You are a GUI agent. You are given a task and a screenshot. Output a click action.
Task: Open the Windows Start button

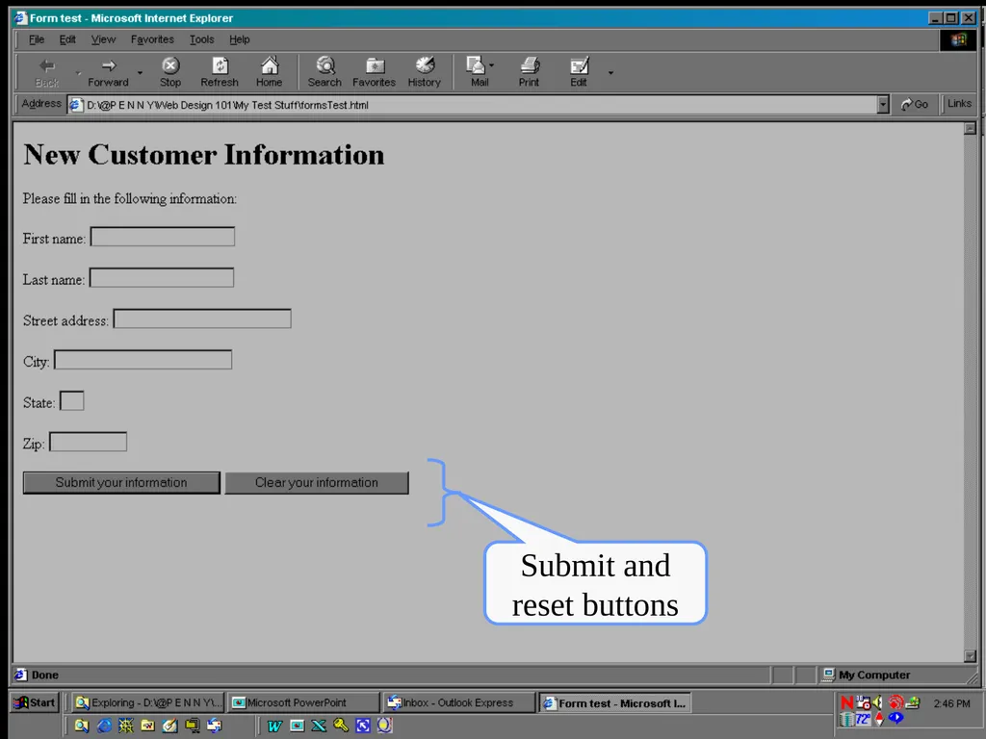[36, 702]
